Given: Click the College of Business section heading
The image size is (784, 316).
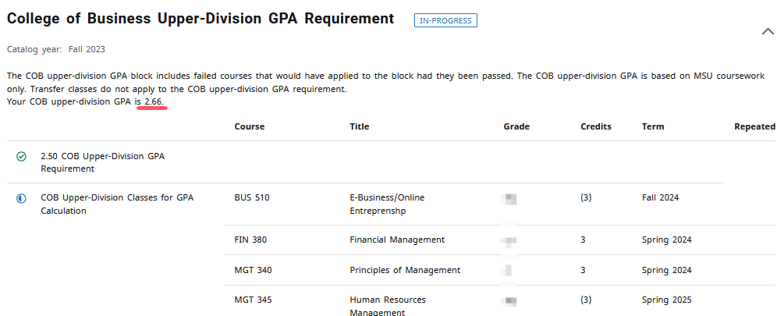Looking at the screenshot, I should pyautogui.click(x=200, y=19).
